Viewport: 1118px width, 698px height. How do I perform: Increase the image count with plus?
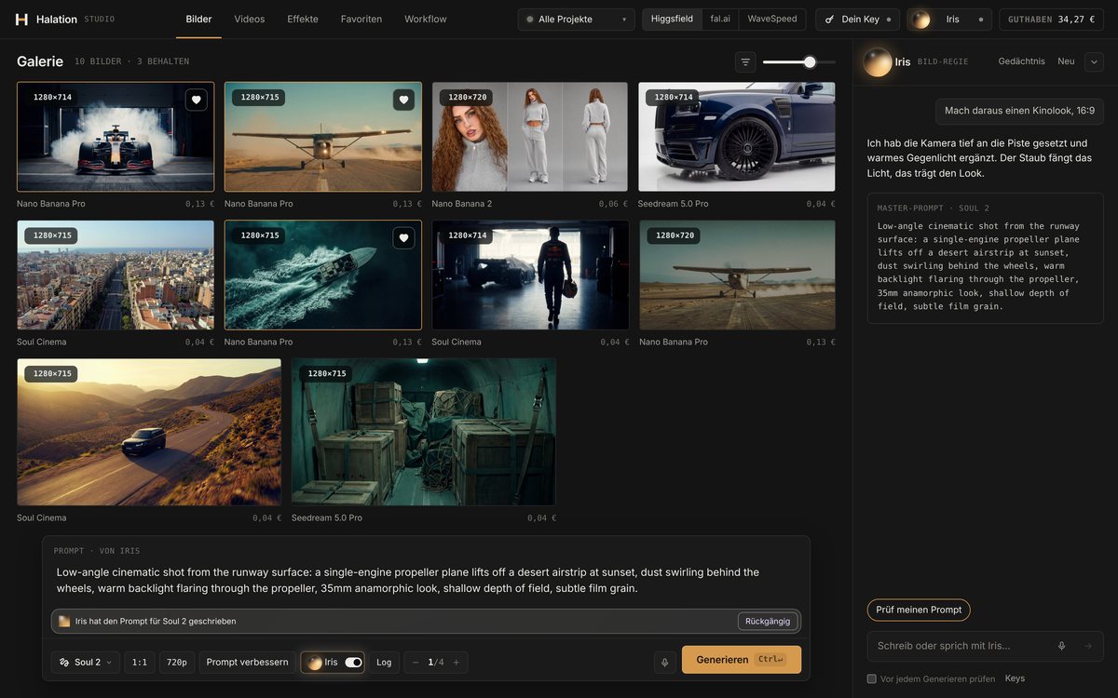point(457,663)
